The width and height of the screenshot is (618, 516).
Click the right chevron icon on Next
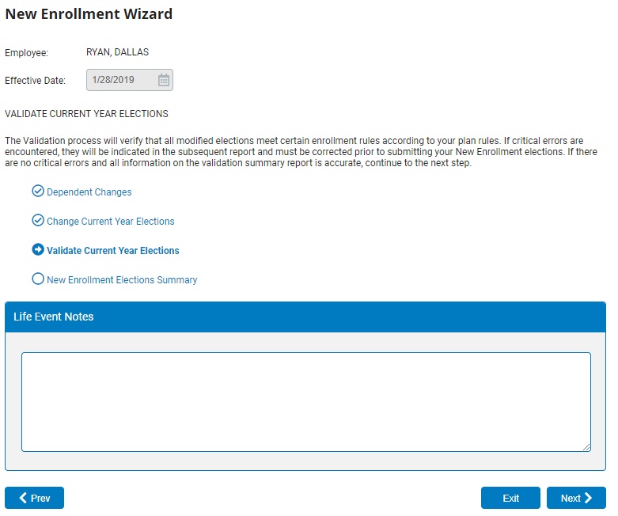pyautogui.click(x=589, y=498)
